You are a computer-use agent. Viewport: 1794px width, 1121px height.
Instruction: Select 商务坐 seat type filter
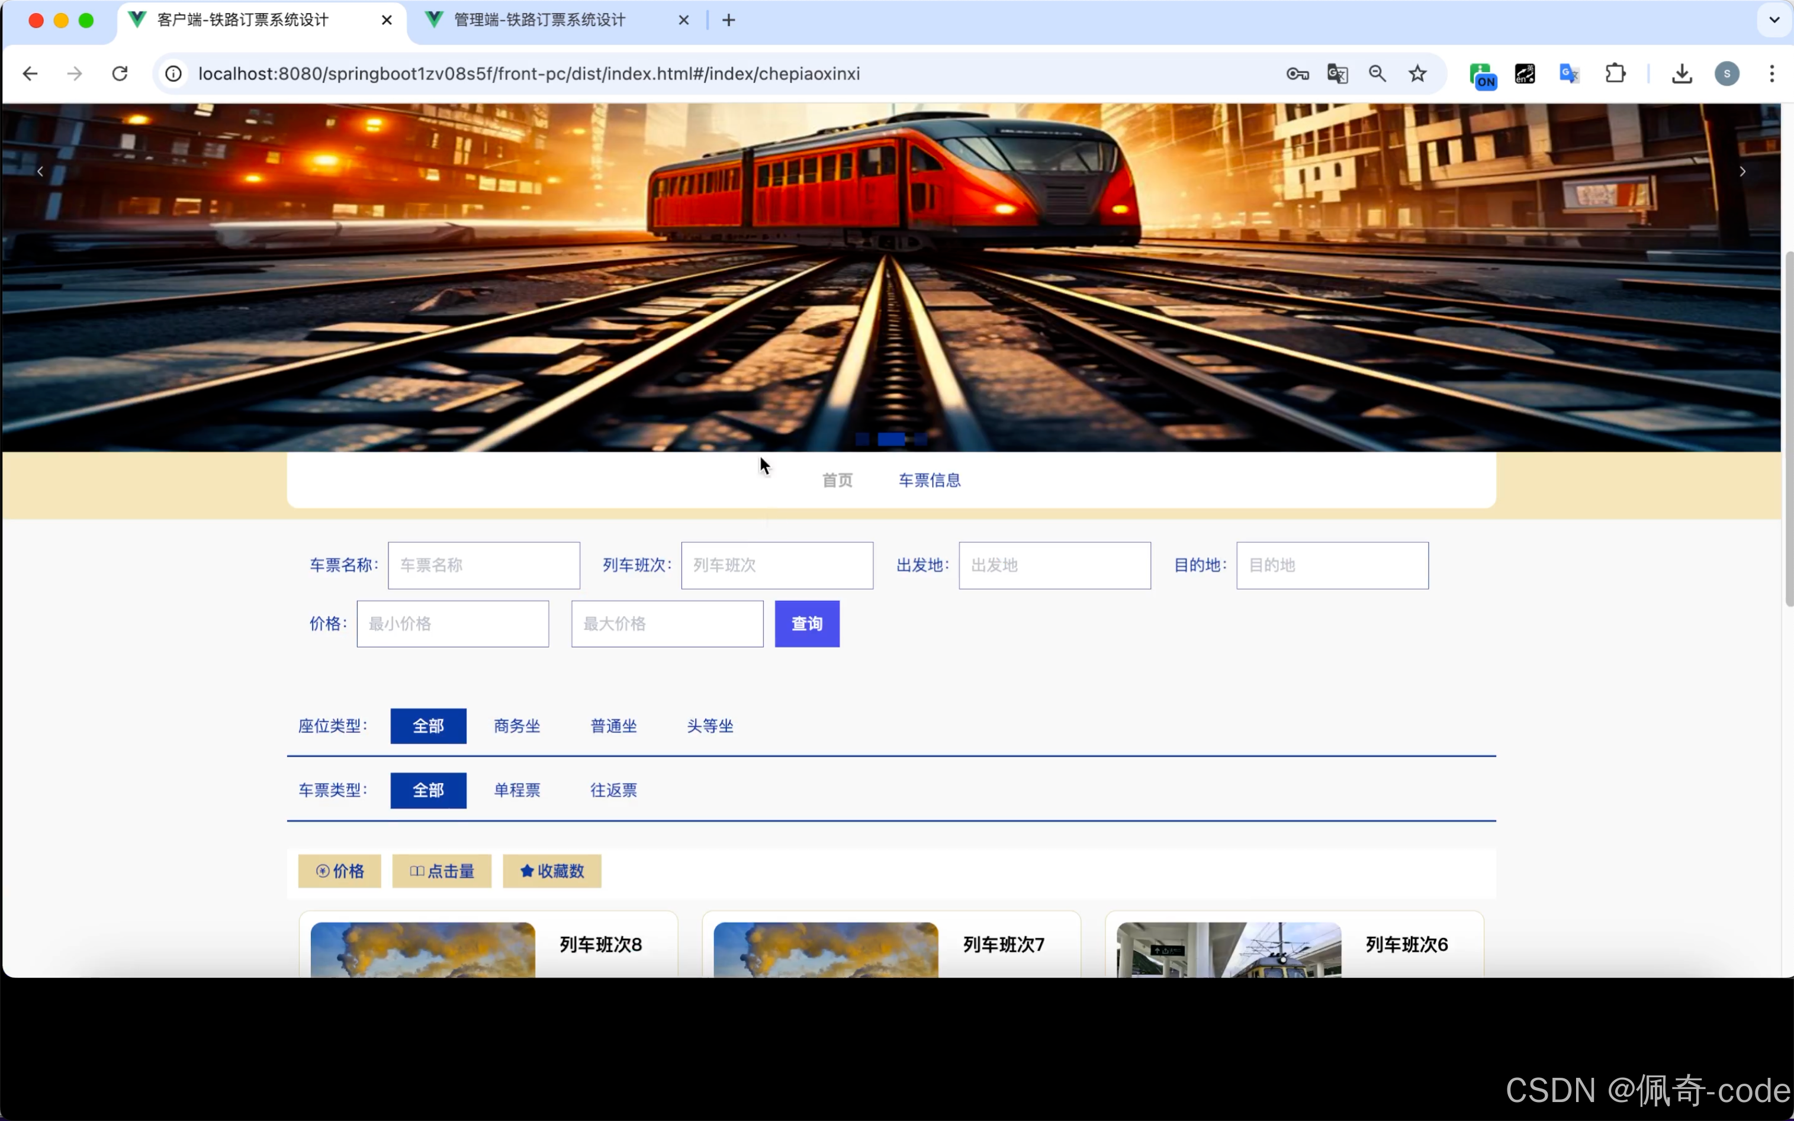[517, 726]
